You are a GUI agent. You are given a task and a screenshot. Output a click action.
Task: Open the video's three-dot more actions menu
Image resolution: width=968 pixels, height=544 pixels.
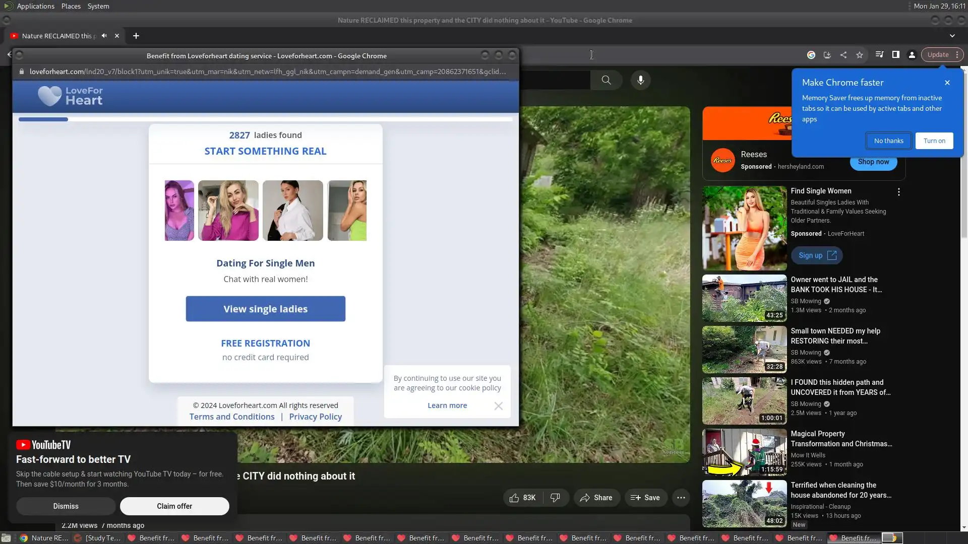tap(681, 498)
